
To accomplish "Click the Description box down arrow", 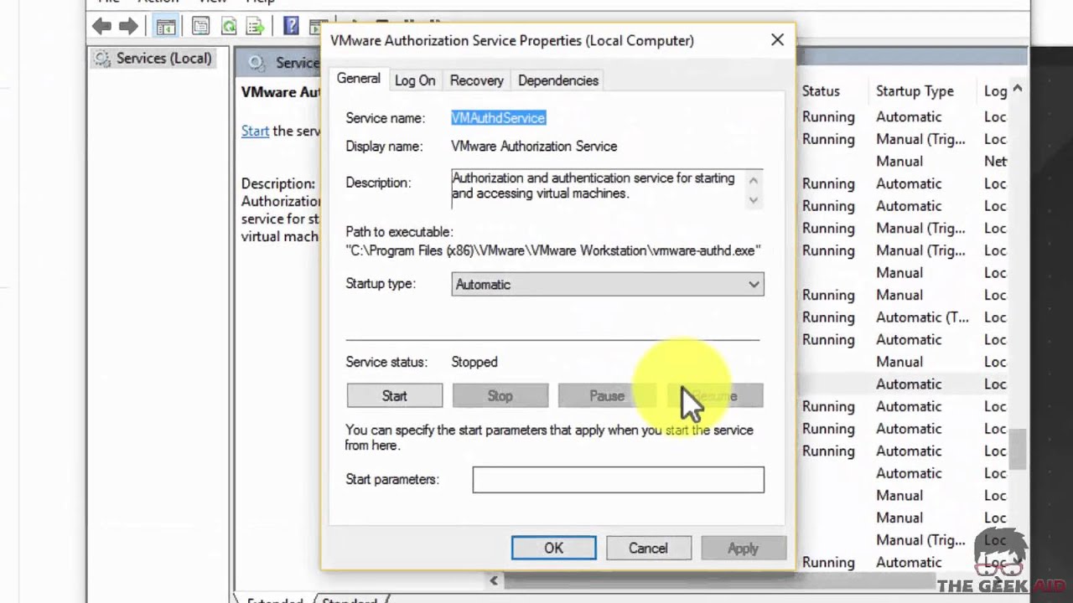I will point(754,199).
